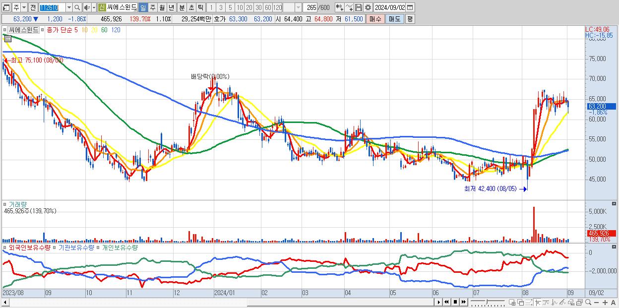Screen dimensions: 619x308
Task: Click stop button in bottom controls
Action: [455, 302]
